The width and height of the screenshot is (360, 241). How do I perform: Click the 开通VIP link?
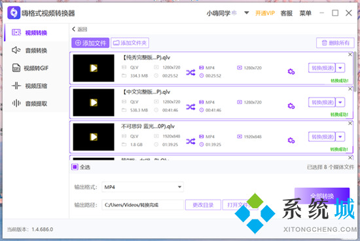(265, 13)
